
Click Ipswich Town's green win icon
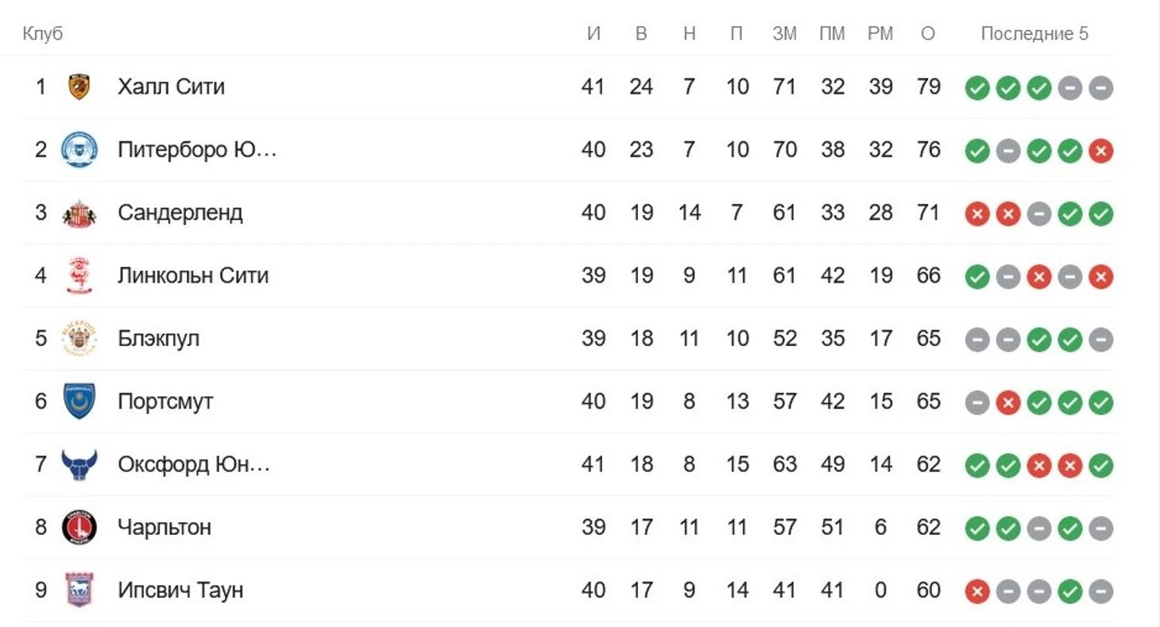1069,591
